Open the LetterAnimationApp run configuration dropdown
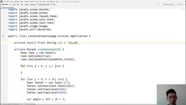The width and height of the screenshot is (186, 105). tap(168, 4)
